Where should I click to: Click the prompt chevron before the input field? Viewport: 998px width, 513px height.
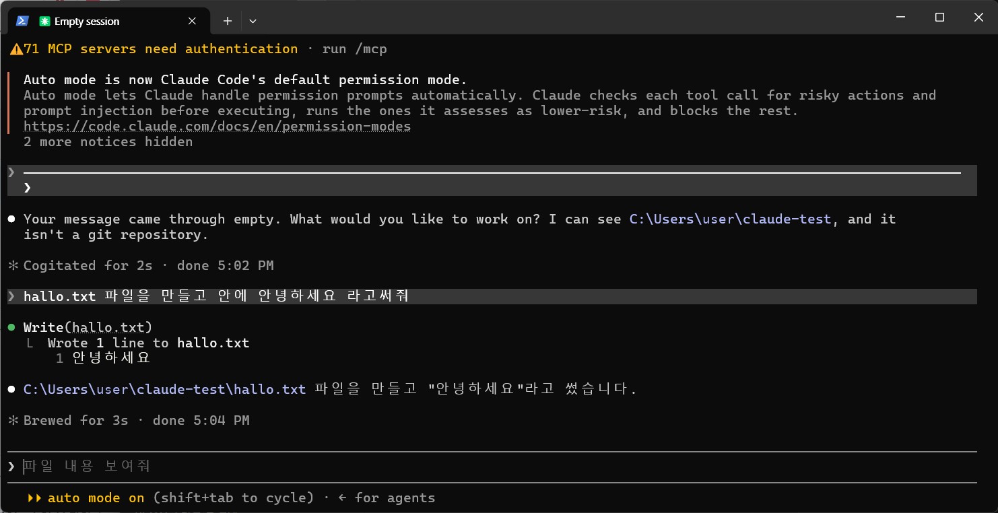pyautogui.click(x=11, y=466)
